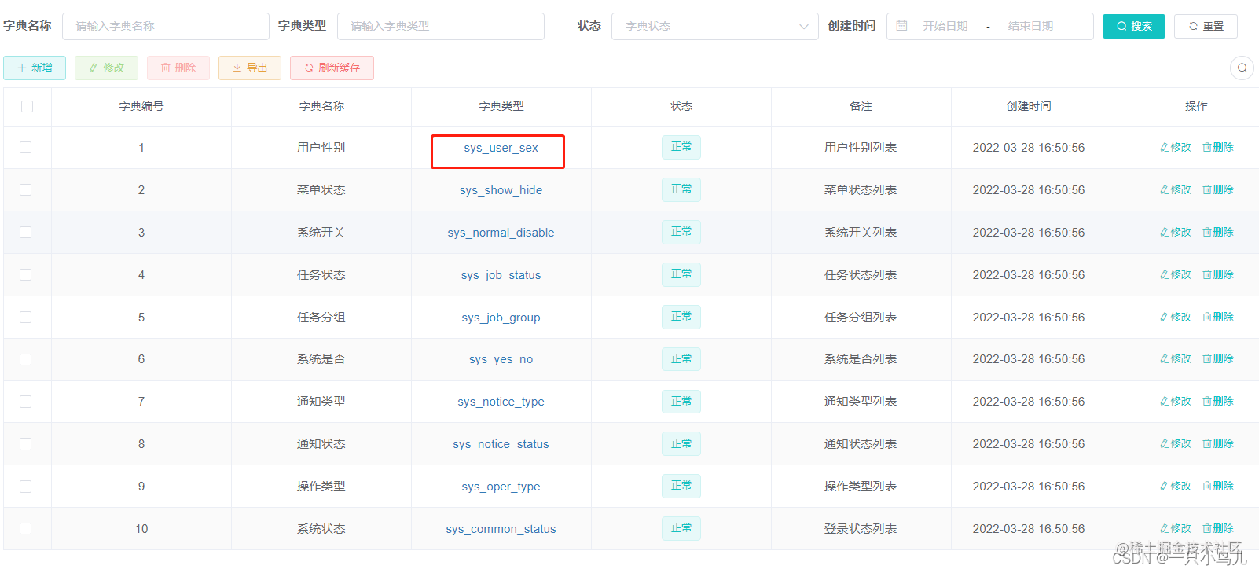The width and height of the screenshot is (1259, 573).
Task: Toggle the select-all header checkbox
Action: [27, 106]
